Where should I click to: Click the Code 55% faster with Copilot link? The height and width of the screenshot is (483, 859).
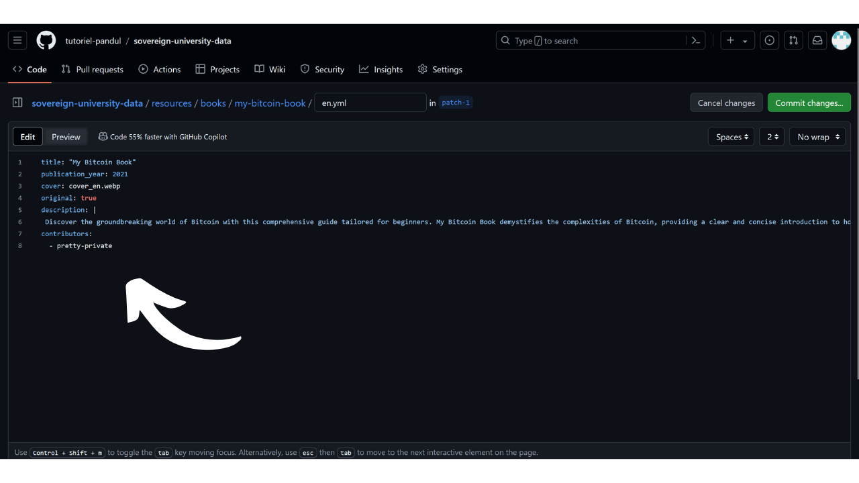tap(168, 137)
